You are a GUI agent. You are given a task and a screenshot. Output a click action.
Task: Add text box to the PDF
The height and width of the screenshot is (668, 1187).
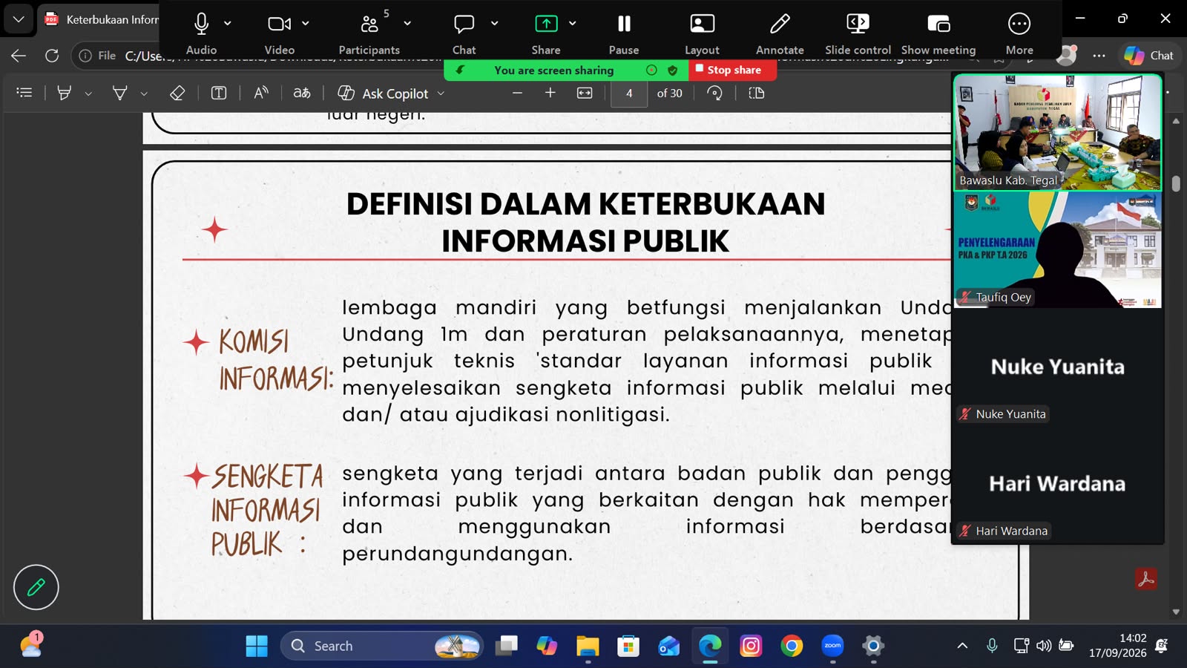pyautogui.click(x=219, y=93)
